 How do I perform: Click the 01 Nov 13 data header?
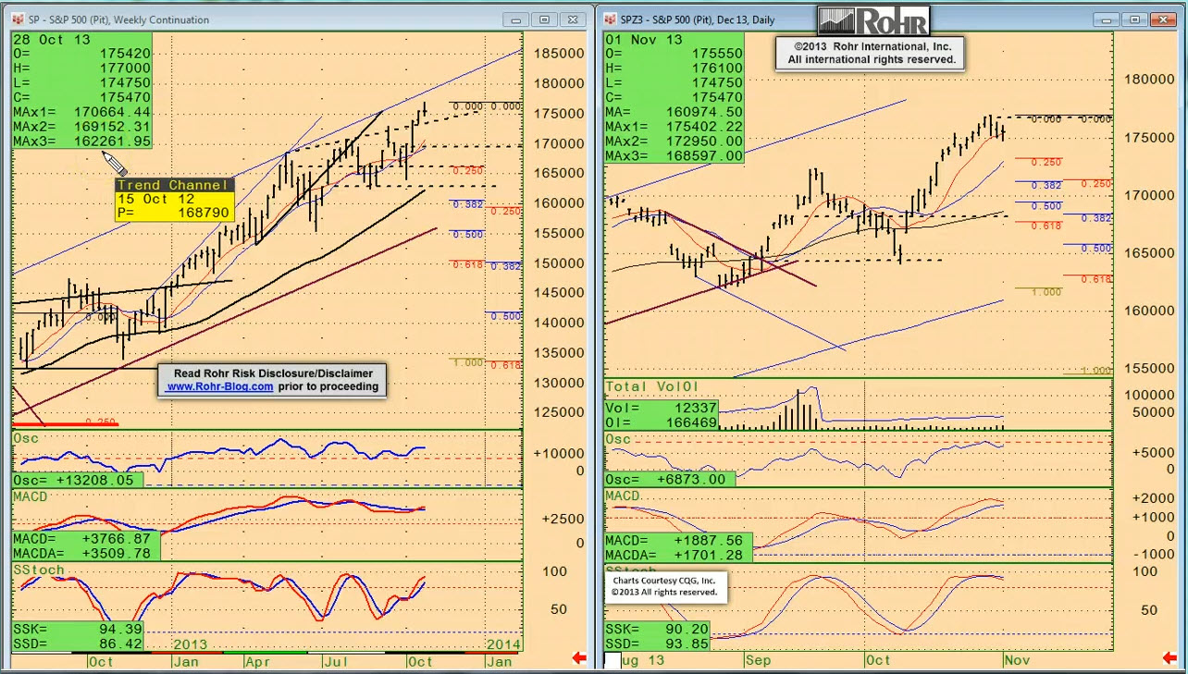coord(643,40)
